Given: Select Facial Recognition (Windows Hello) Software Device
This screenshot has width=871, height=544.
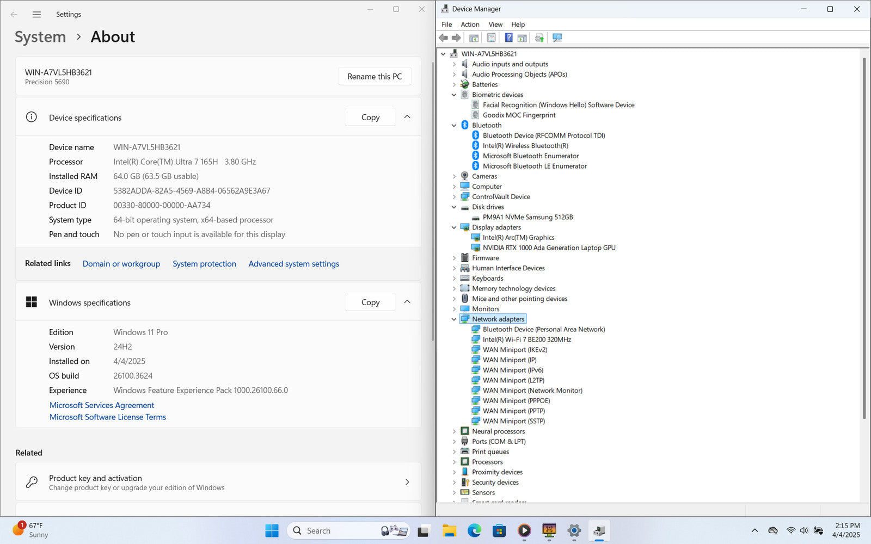Looking at the screenshot, I should tap(559, 105).
